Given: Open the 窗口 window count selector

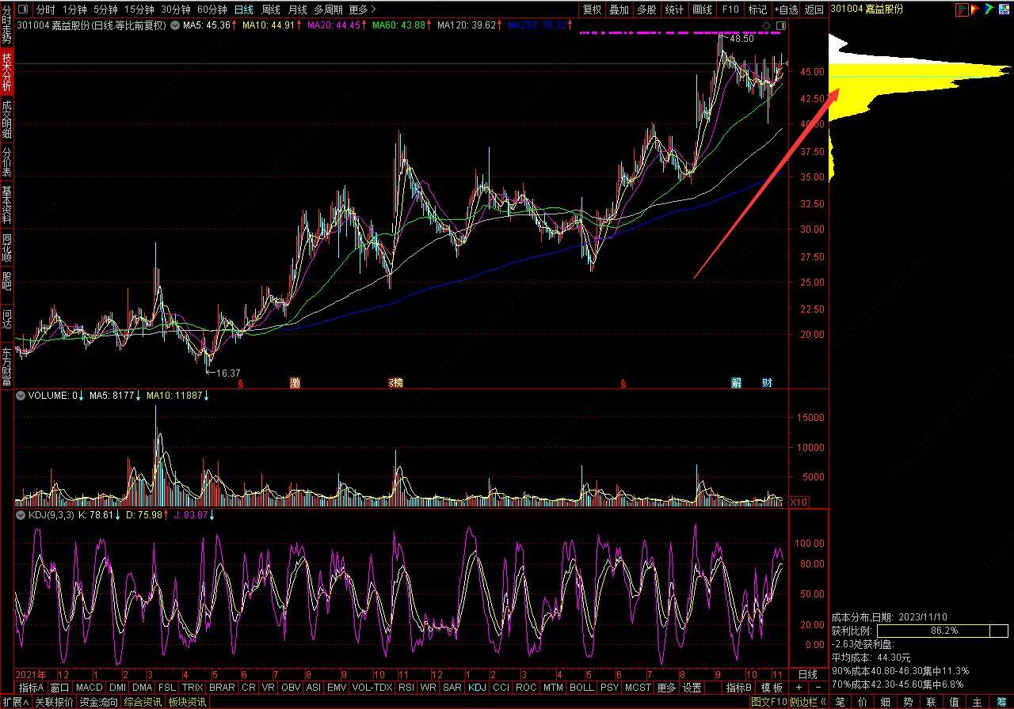Looking at the screenshot, I should pyautogui.click(x=59, y=688).
